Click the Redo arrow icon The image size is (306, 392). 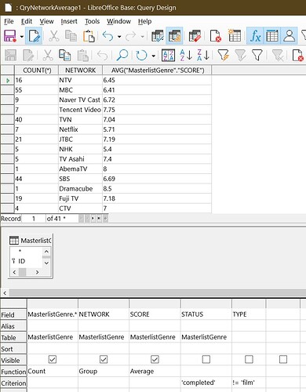[130, 36]
